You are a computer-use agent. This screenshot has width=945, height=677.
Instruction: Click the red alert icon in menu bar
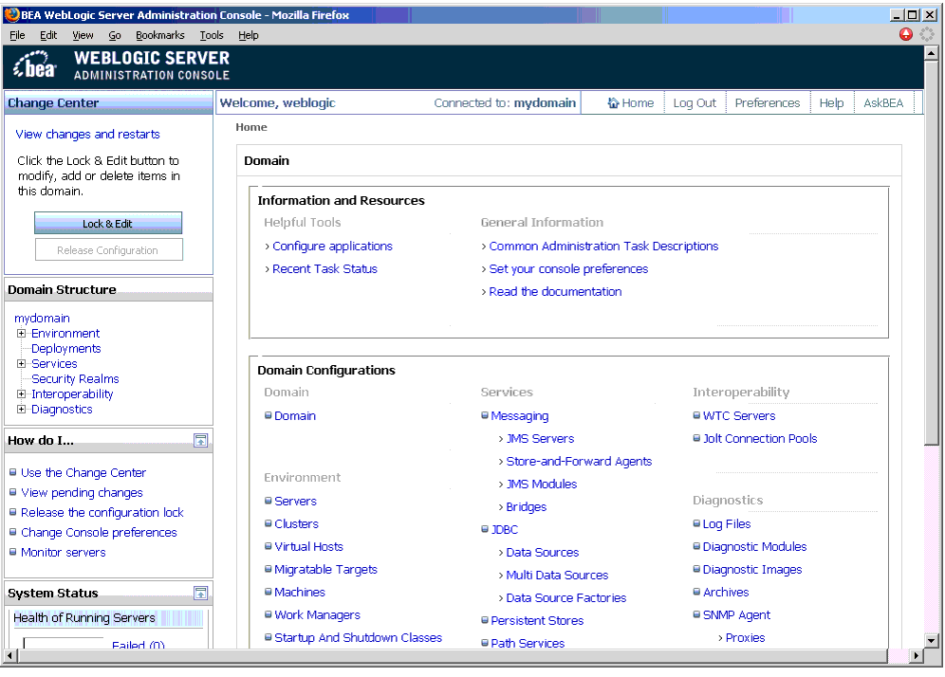[906, 34]
